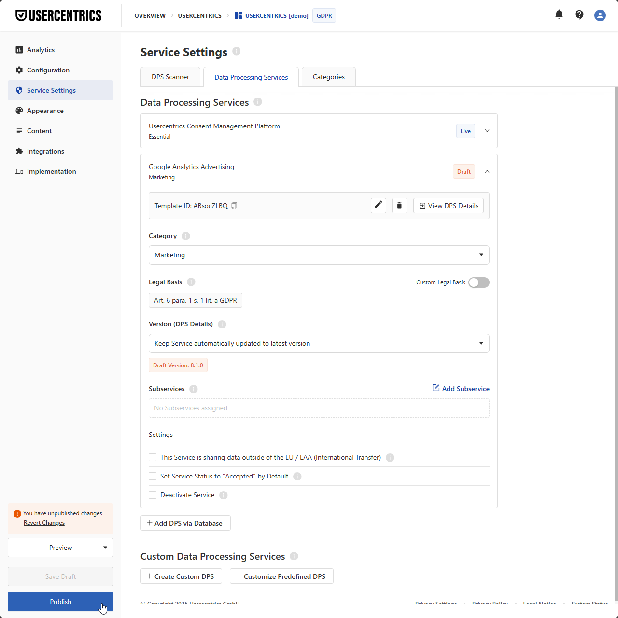The width and height of the screenshot is (618, 618).
Task: Copy the Template ID ABsocZLBQ
Action: pyautogui.click(x=234, y=206)
